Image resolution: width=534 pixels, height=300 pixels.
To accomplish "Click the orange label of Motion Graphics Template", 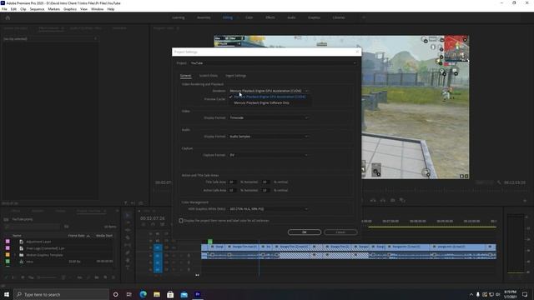I will (x=8, y=255).
